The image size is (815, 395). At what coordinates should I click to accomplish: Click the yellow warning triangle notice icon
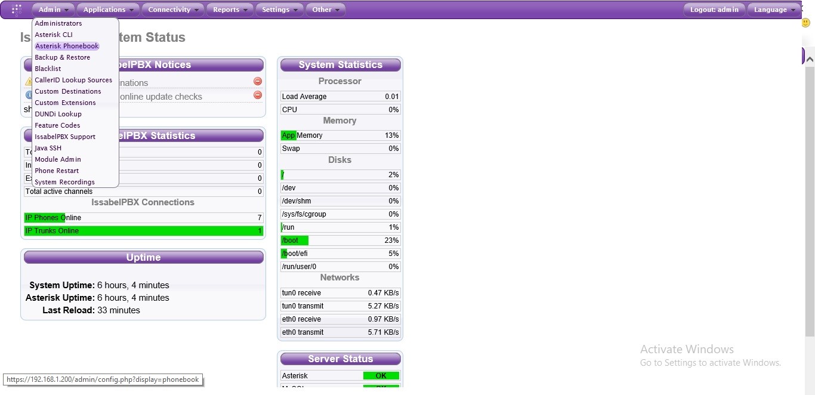tap(28, 81)
